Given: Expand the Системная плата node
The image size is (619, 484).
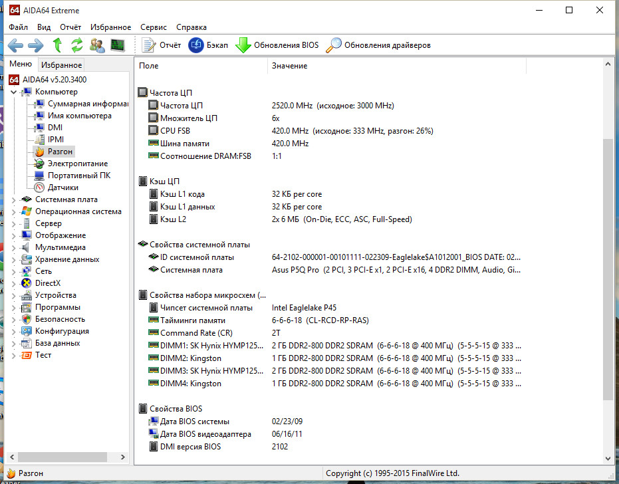Looking at the screenshot, I should click(x=15, y=199).
